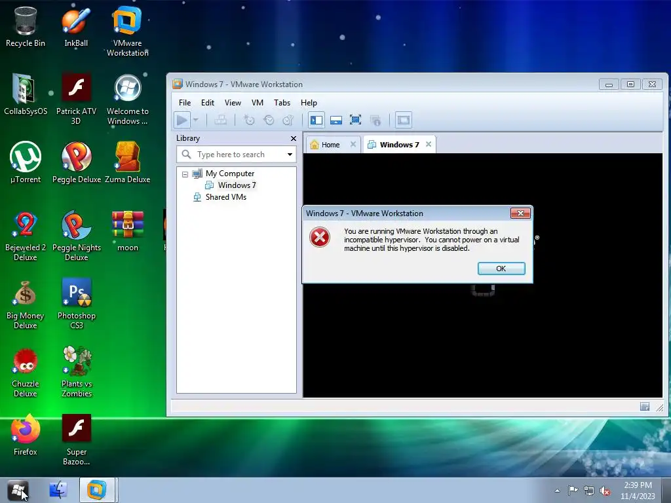Show hidden tray icons arrow
The height and width of the screenshot is (503, 671).
(557, 491)
